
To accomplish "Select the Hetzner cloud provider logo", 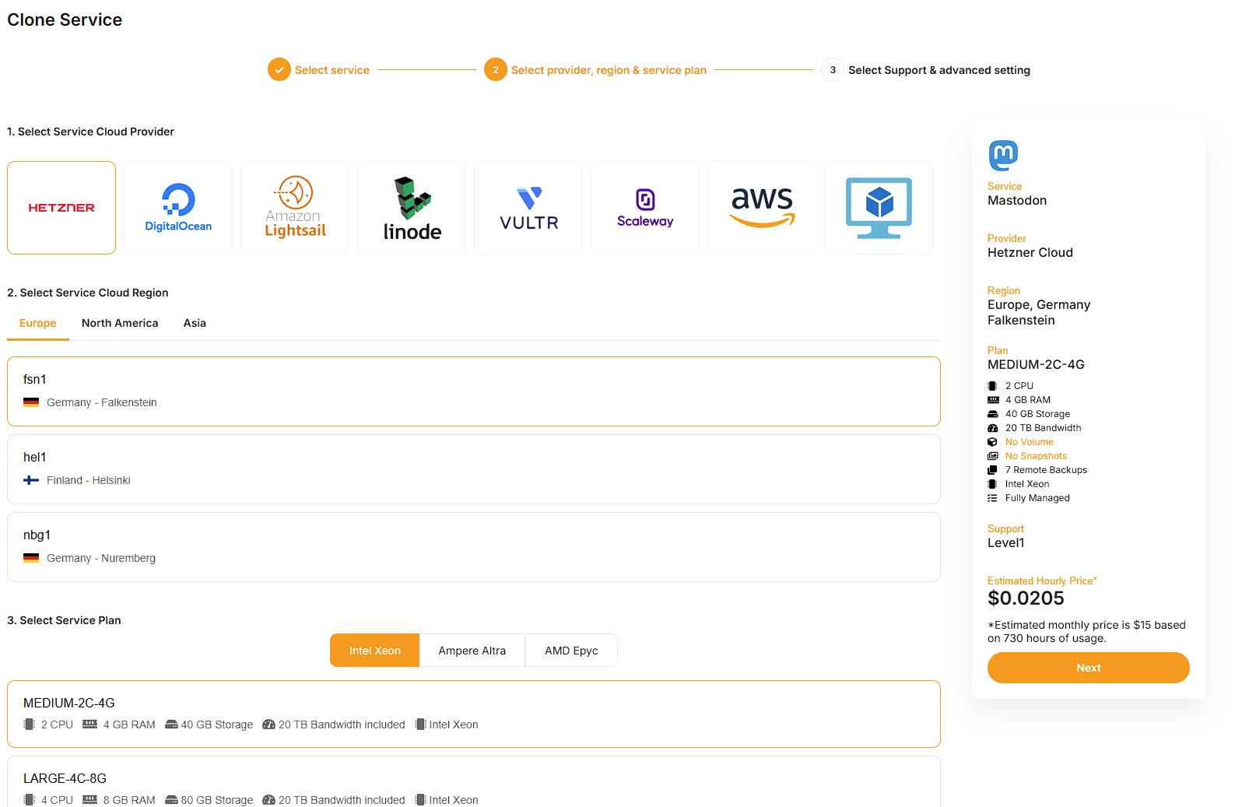I will pos(61,208).
